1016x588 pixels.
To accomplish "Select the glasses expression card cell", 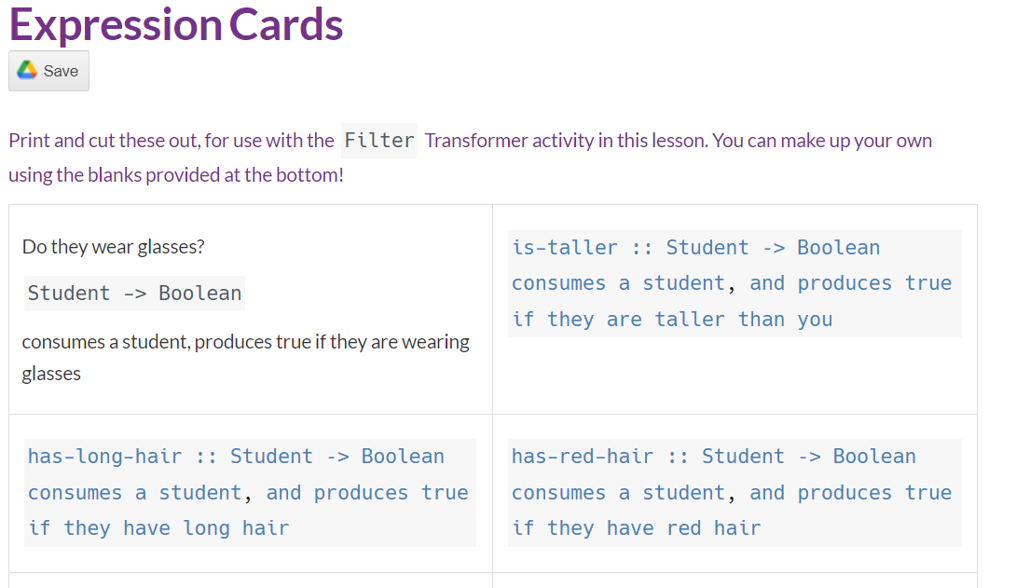I will pyautogui.click(x=252, y=308).
